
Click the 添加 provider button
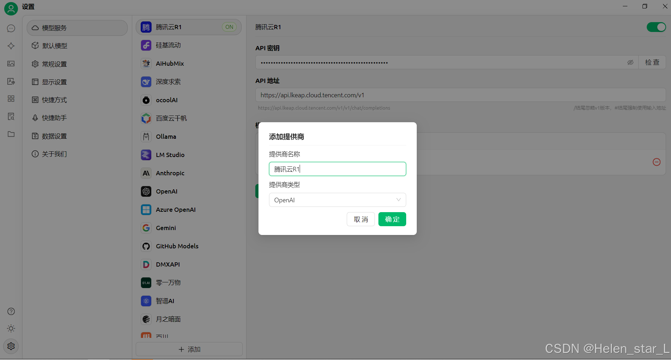click(x=189, y=349)
